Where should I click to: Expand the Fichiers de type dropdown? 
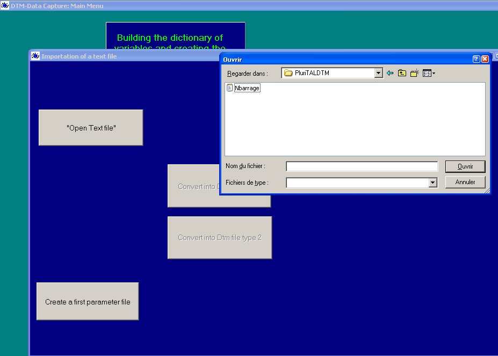(432, 183)
